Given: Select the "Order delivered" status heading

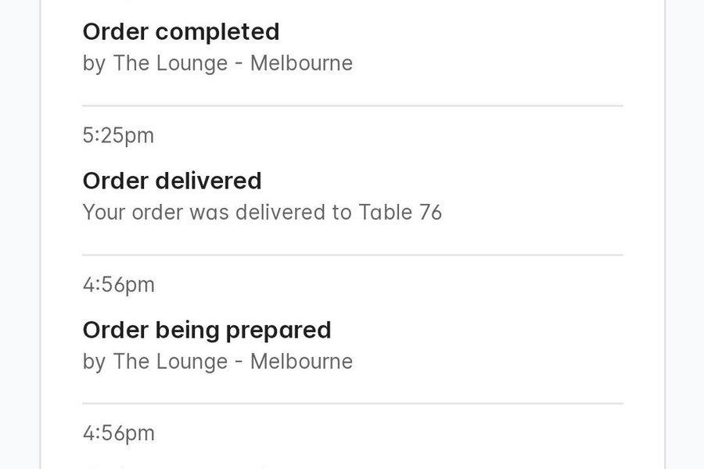Looking at the screenshot, I should click(x=172, y=181).
